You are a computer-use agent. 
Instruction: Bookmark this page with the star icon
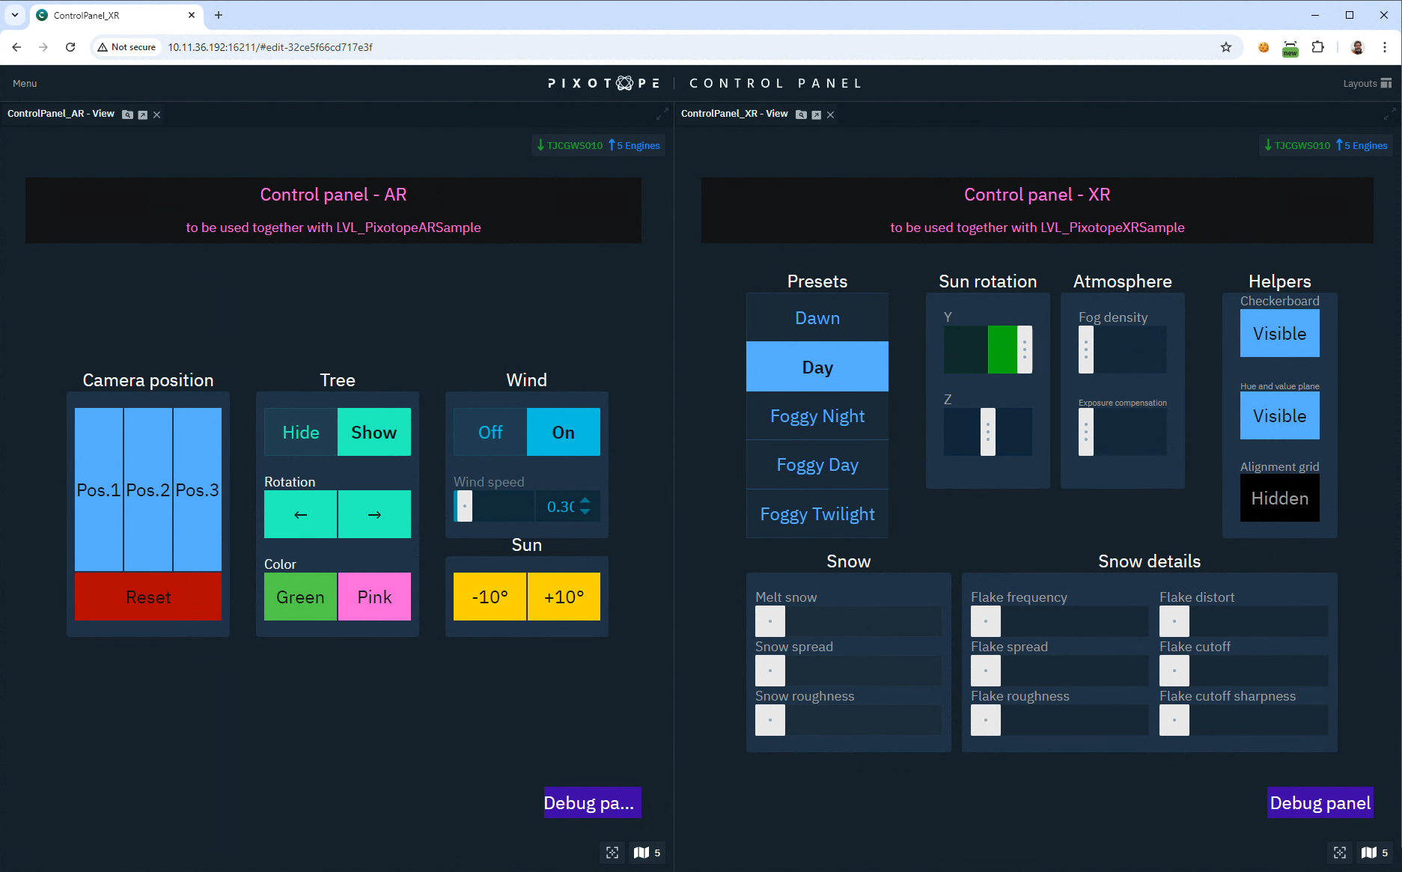1226,47
